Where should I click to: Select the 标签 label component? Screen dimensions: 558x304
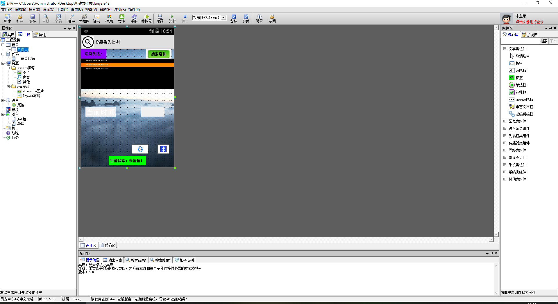point(516,78)
